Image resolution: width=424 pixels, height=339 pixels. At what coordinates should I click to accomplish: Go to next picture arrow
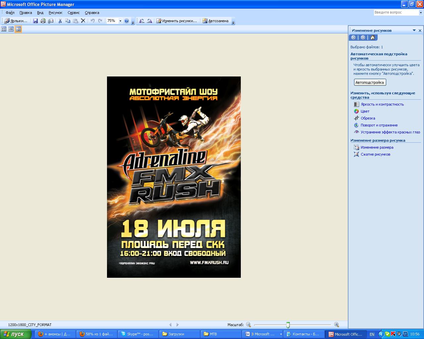pyautogui.click(x=178, y=325)
